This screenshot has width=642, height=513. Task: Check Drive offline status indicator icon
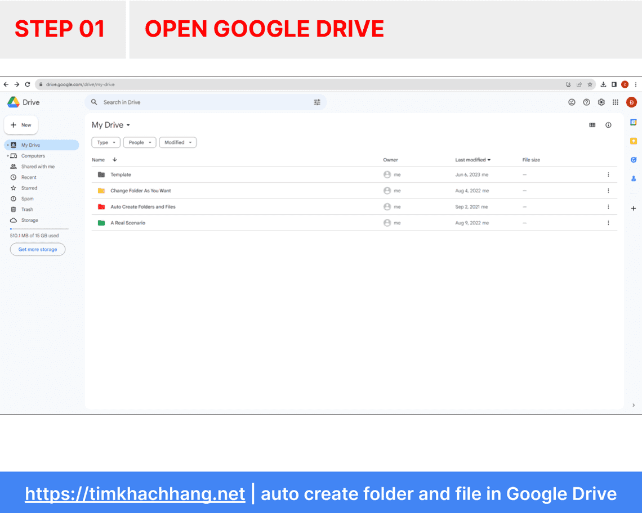(x=572, y=102)
